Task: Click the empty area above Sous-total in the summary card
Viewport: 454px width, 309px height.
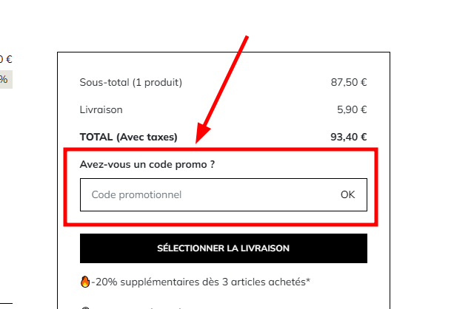Action: click(x=222, y=63)
